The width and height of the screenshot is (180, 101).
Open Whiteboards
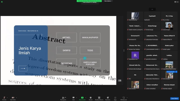124,98
